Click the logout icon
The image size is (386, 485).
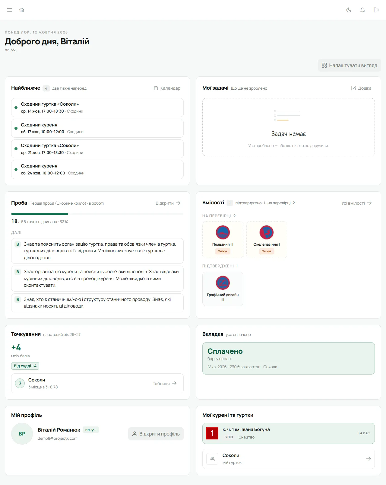[376, 10]
